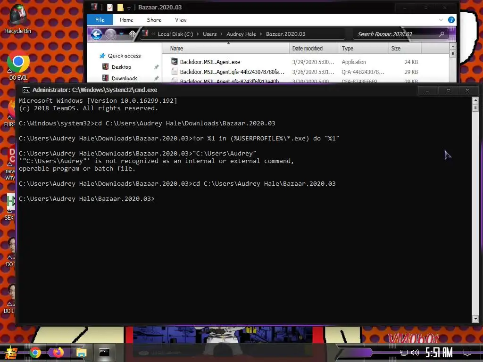The image size is (483, 362).
Task: Open the File tab in Explorer
Action: click(x=100, y=20)
